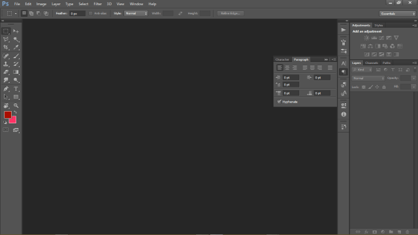Click the Feather input field
The height and width of the screenshot is (235, 418).
[77, 13]
